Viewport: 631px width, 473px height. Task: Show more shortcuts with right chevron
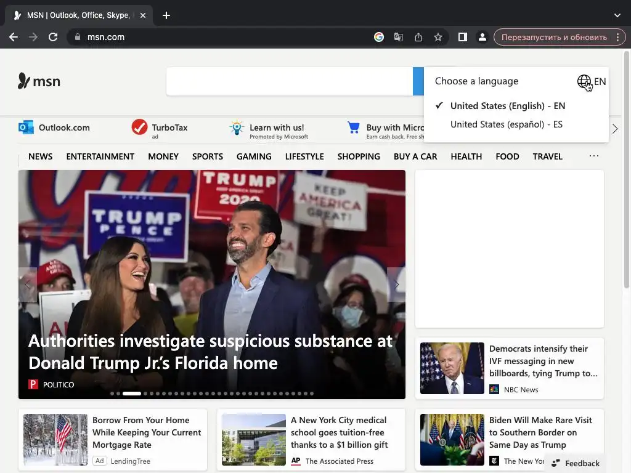click(x=615, y=129)
